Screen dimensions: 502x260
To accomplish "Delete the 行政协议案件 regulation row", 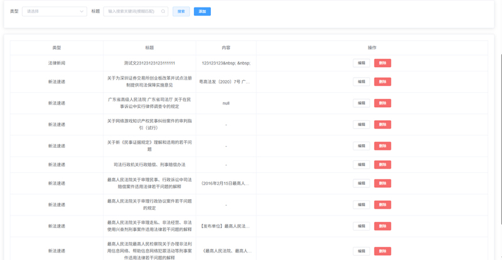I will point(383,205).
